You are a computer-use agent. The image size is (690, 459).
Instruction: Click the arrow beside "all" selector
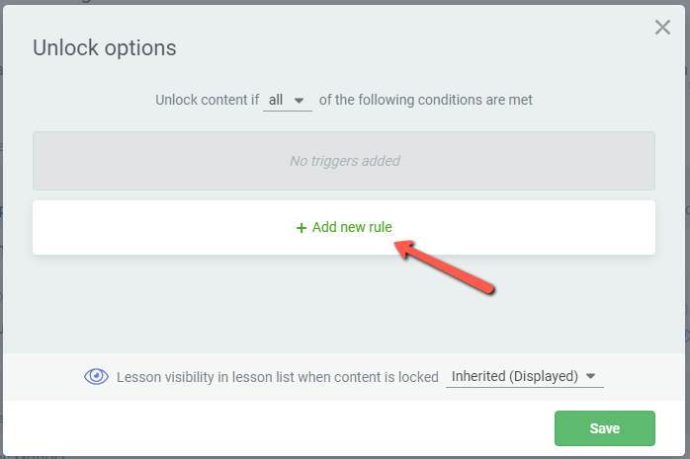coord(300,100)
